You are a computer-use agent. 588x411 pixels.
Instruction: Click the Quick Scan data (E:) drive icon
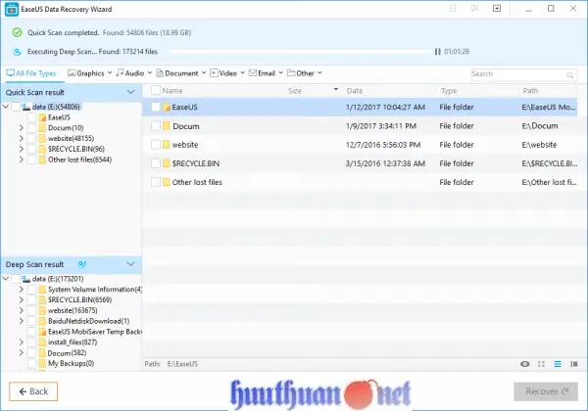[x=25, y=107]
